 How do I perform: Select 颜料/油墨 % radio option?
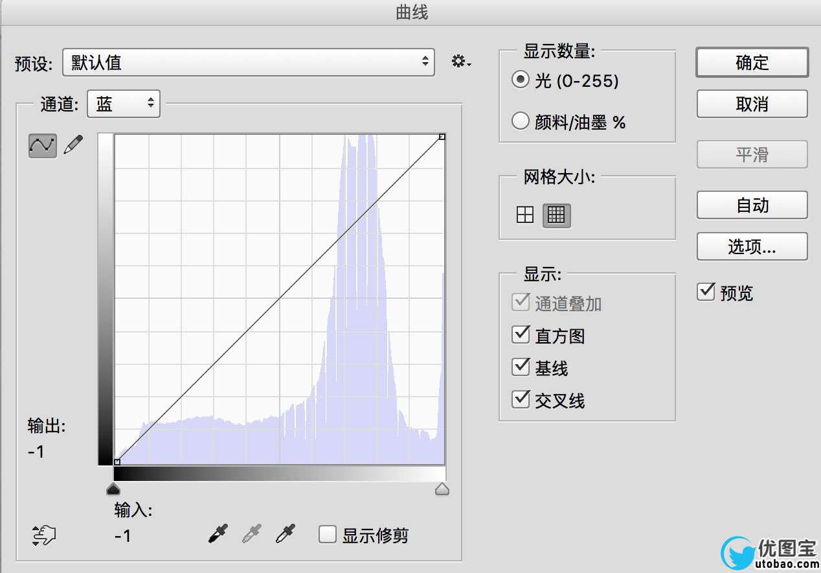520,121
